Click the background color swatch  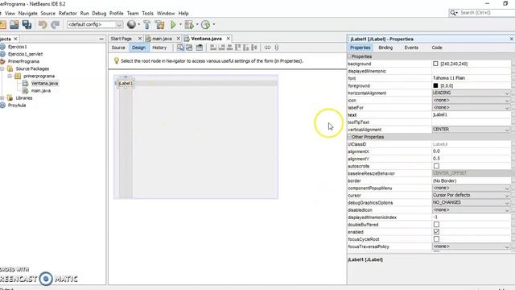(x=435, y=64)
